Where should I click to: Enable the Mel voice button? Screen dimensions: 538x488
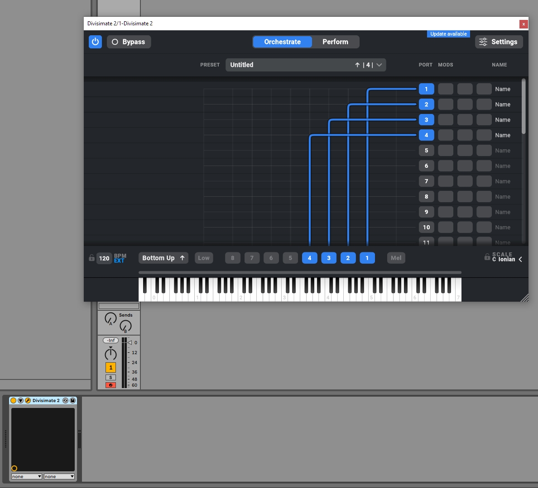pyautogui.click(x=396, y=258)
